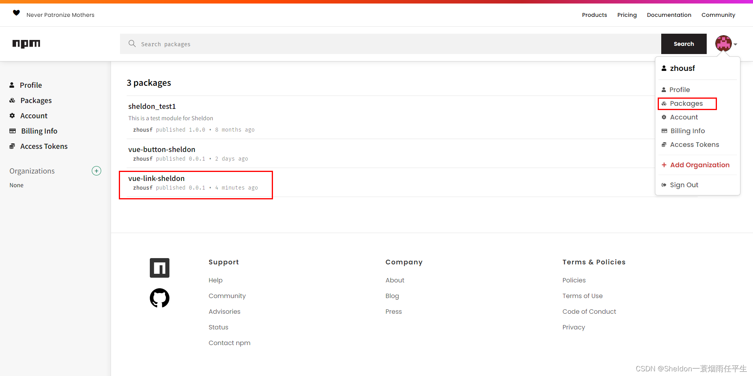Open sidebar Packages link

click(36, 100)
